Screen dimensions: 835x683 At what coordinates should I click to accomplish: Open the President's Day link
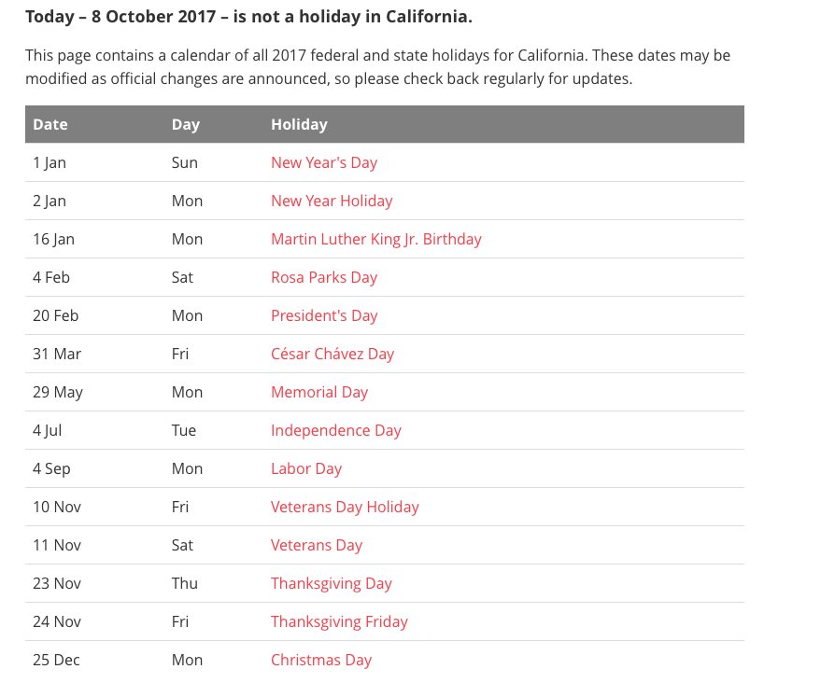coord(324,316)
